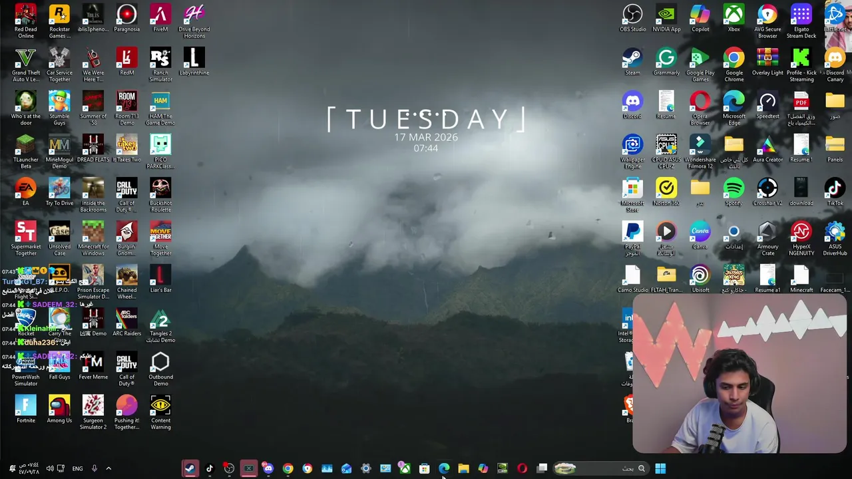Screen dimensions: 852x479
Task: Open Google Play Games shortcut
Action: (700, 65)
